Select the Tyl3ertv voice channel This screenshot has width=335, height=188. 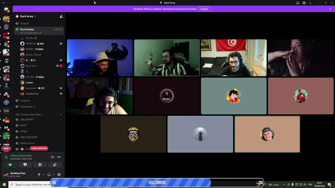click(x=39, y=101)
